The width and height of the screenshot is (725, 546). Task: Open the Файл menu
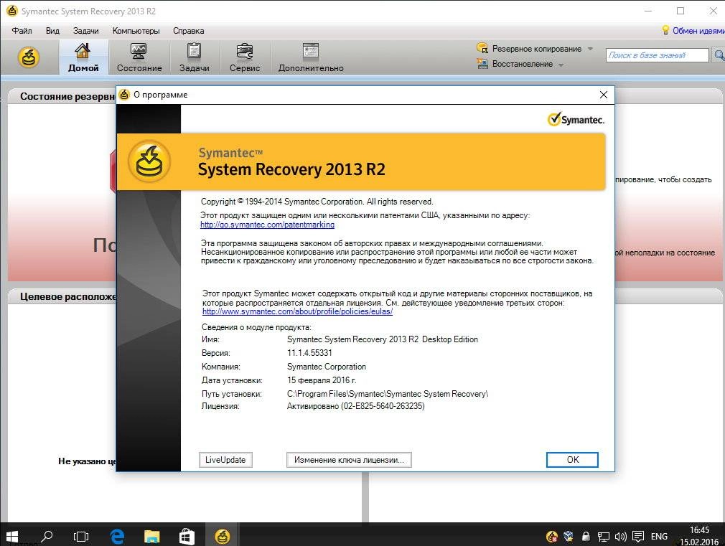[22, 31]
